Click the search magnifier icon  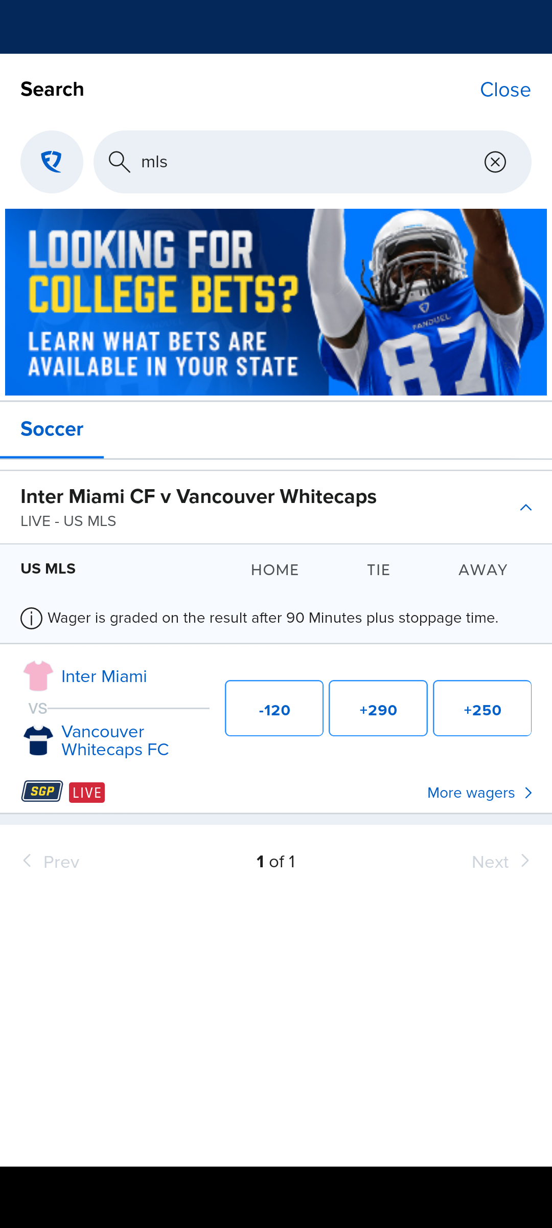[119, 162]
